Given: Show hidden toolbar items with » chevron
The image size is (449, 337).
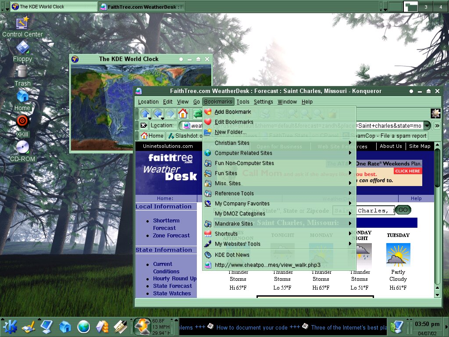Looking at the screenshot, I should (437, 125).
